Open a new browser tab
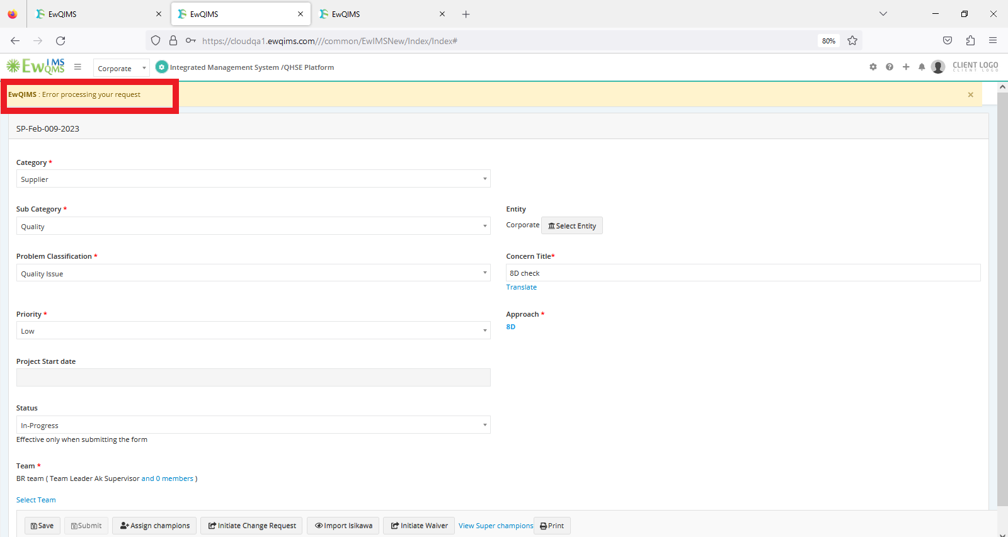The height and width of the screenshot is (537, 1008). tap(466, 14)
